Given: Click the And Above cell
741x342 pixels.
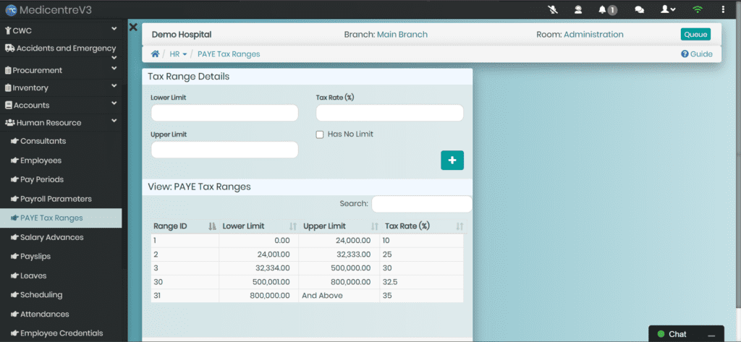Looking at the screenshot, I should point(339,296).
